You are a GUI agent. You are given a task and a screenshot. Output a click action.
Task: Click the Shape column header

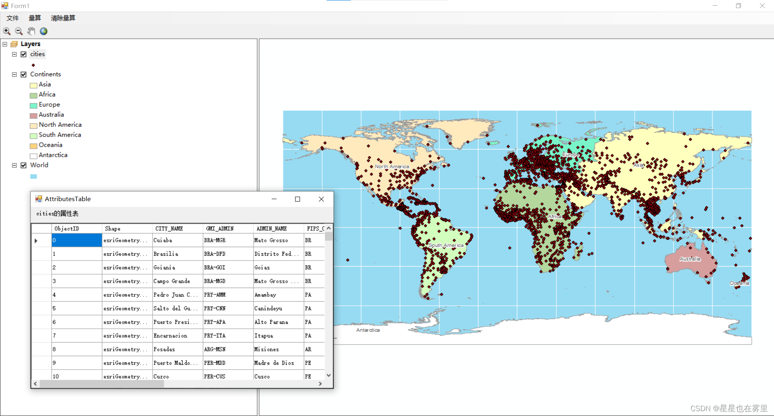pos(127,229)
